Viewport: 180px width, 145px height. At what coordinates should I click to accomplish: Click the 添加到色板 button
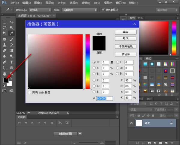pyautogui.click(x=126, y=46)
